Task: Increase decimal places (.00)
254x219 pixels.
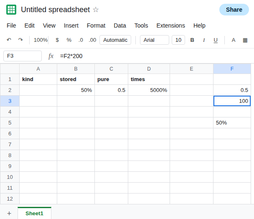Action: pyautogui.click(x=92, y=40)
